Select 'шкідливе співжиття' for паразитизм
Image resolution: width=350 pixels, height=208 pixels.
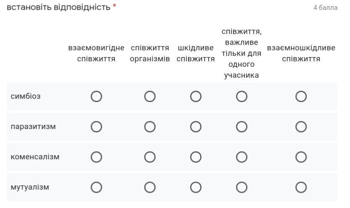click(196, 127)
